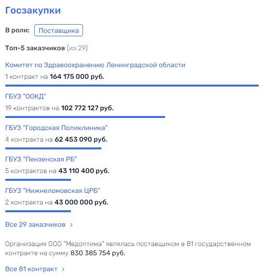This screenshot has height=277, width=265.
Task: Open ГБУЗ "Нижнеломовская ЦРБ" link
Action: tap(53, 190)
